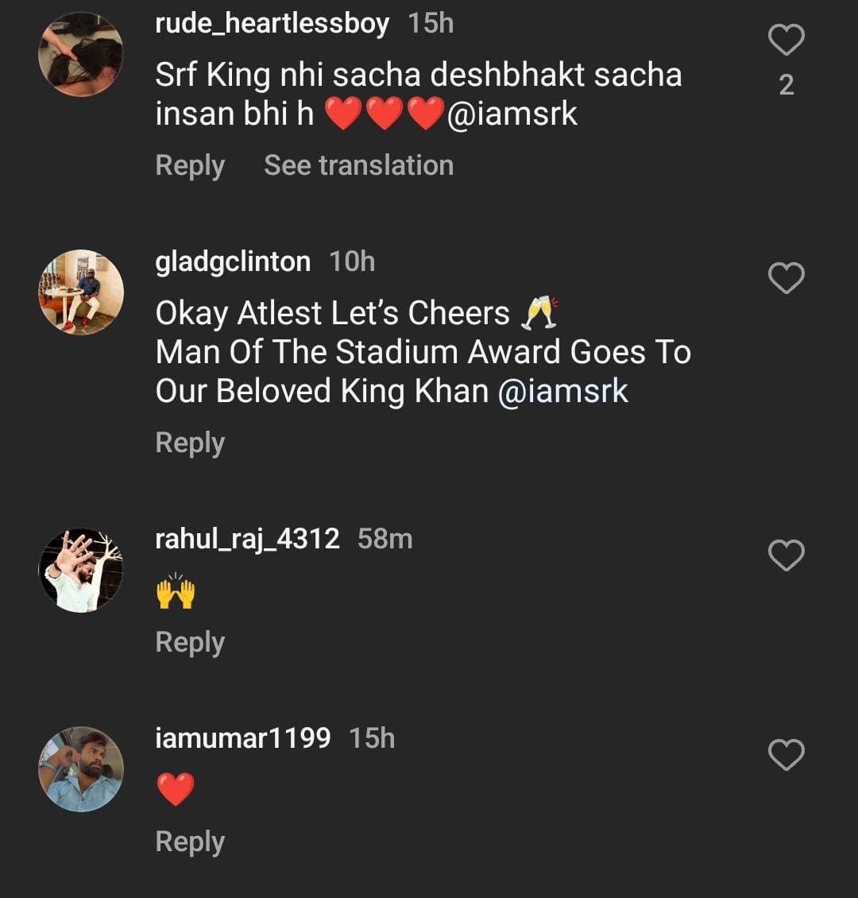Viewport: 858px width, 898px height.
Task: Open the gladgclinton username
Action: click(233, 261)
